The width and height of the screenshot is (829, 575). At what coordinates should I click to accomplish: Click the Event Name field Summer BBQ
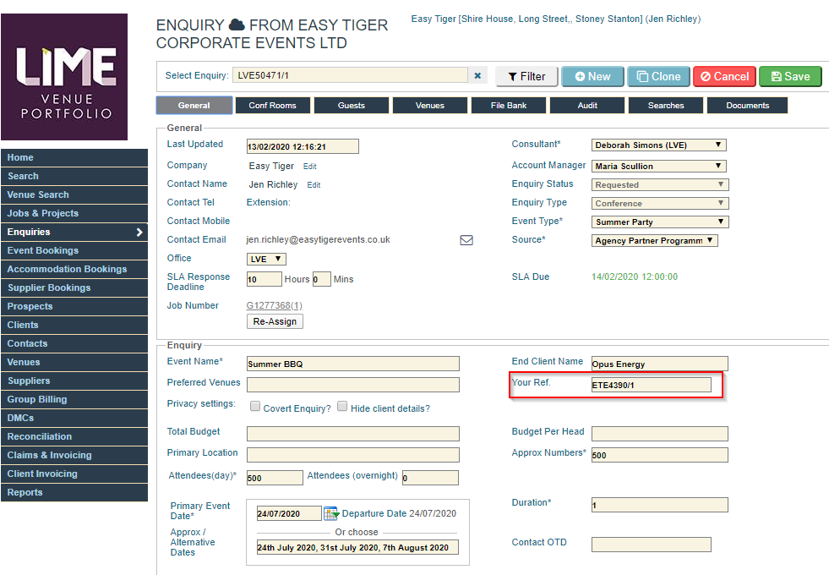click(x=352, y=364)
